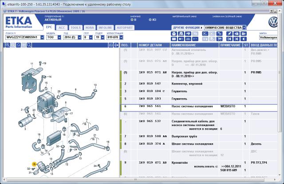Expand the ДРУГИЕ ФУНКЦИИ menu
The width and height of the screenshot is (284, 184).
coord(188,27)
